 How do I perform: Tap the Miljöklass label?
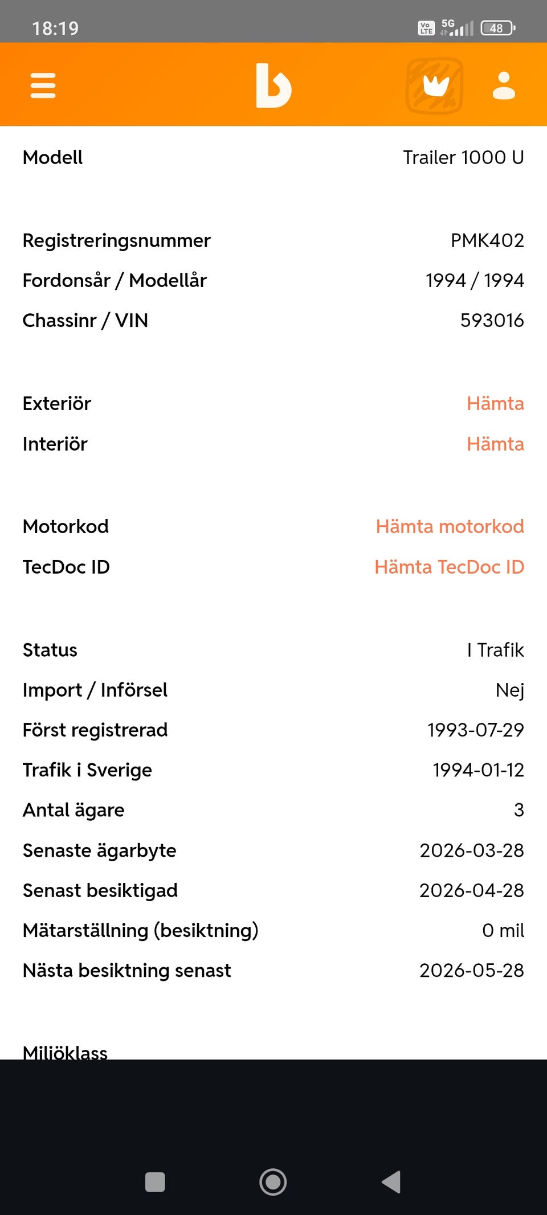point(65,1052)
